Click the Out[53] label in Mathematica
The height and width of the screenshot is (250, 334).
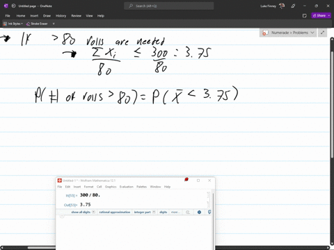70,205
